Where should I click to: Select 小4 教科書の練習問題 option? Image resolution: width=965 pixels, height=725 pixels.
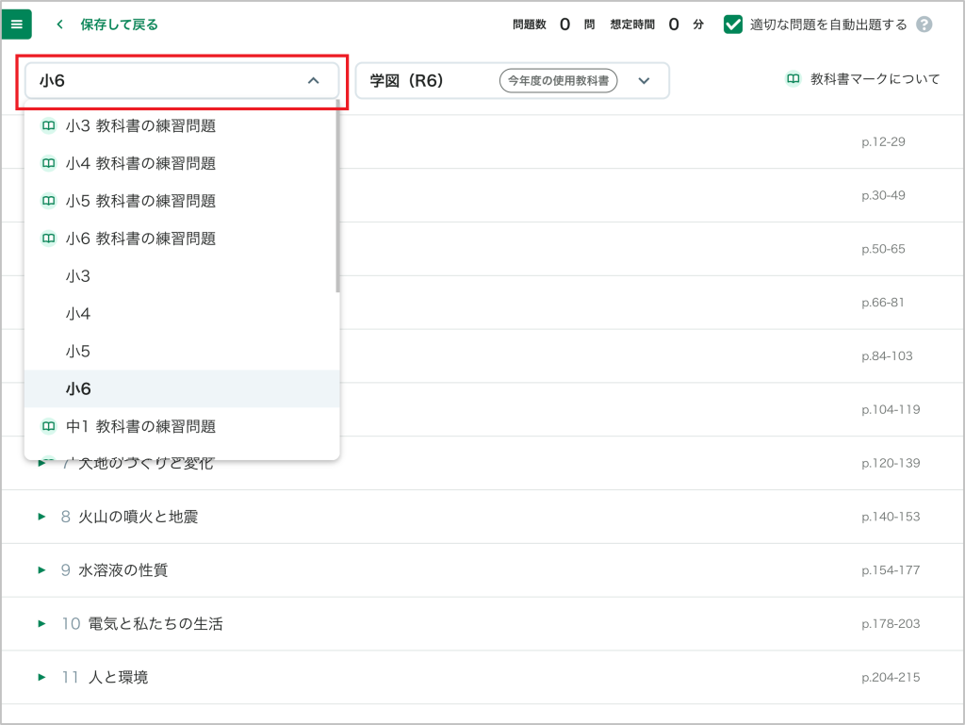182,164
